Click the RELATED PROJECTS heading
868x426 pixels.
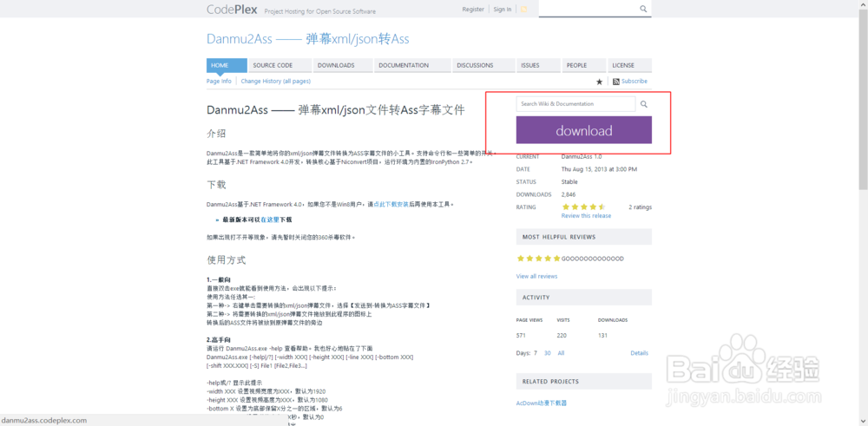pyautogui.click(x=551, y=382)
